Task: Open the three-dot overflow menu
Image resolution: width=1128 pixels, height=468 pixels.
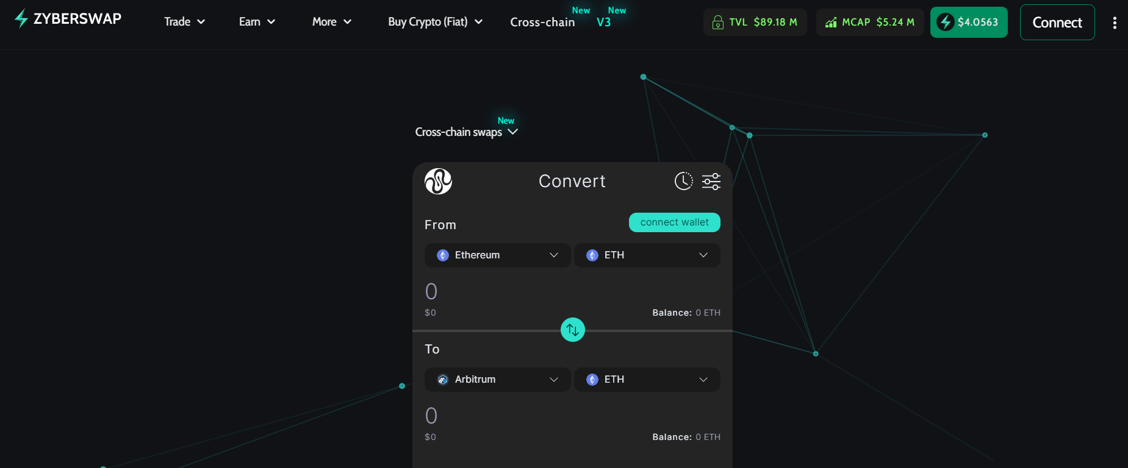Action: (1115, 23)
